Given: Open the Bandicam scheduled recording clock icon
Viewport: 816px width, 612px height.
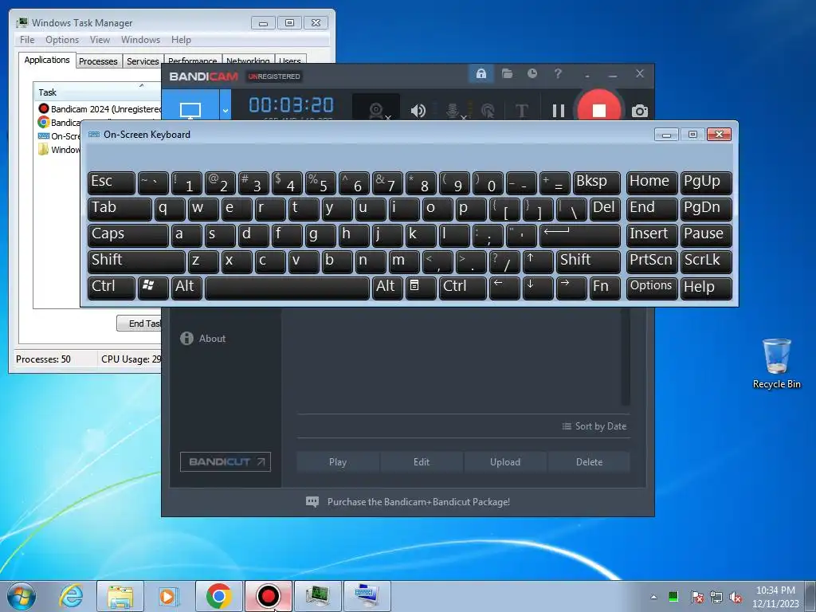Looking at the screenshot, I should pos(532,74).
